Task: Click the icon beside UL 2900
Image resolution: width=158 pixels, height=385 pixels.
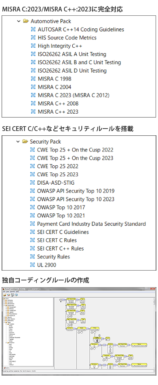Action: click(32, 265)
